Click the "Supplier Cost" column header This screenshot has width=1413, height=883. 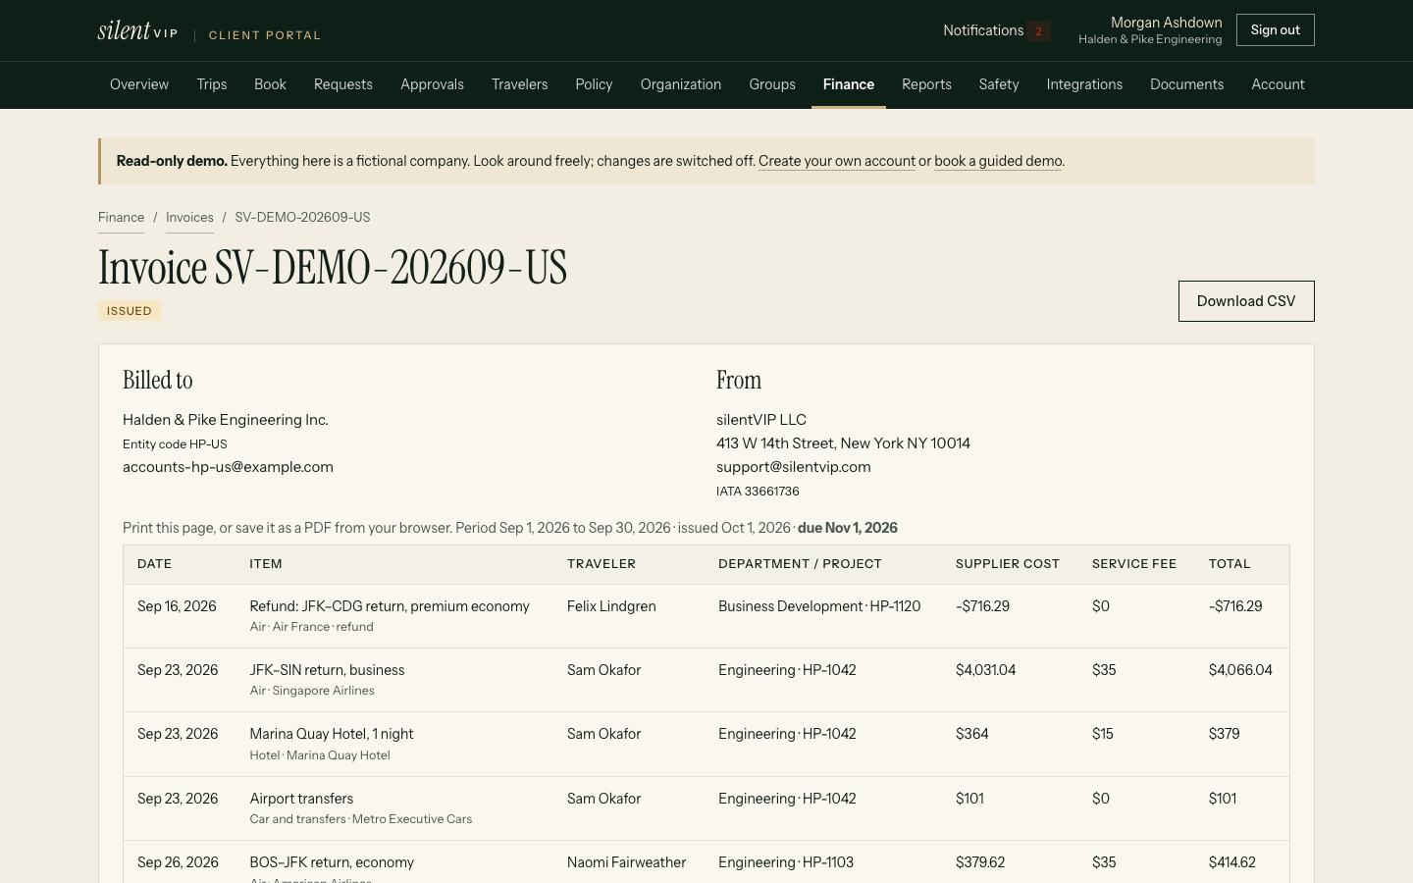click(1008, 564)
